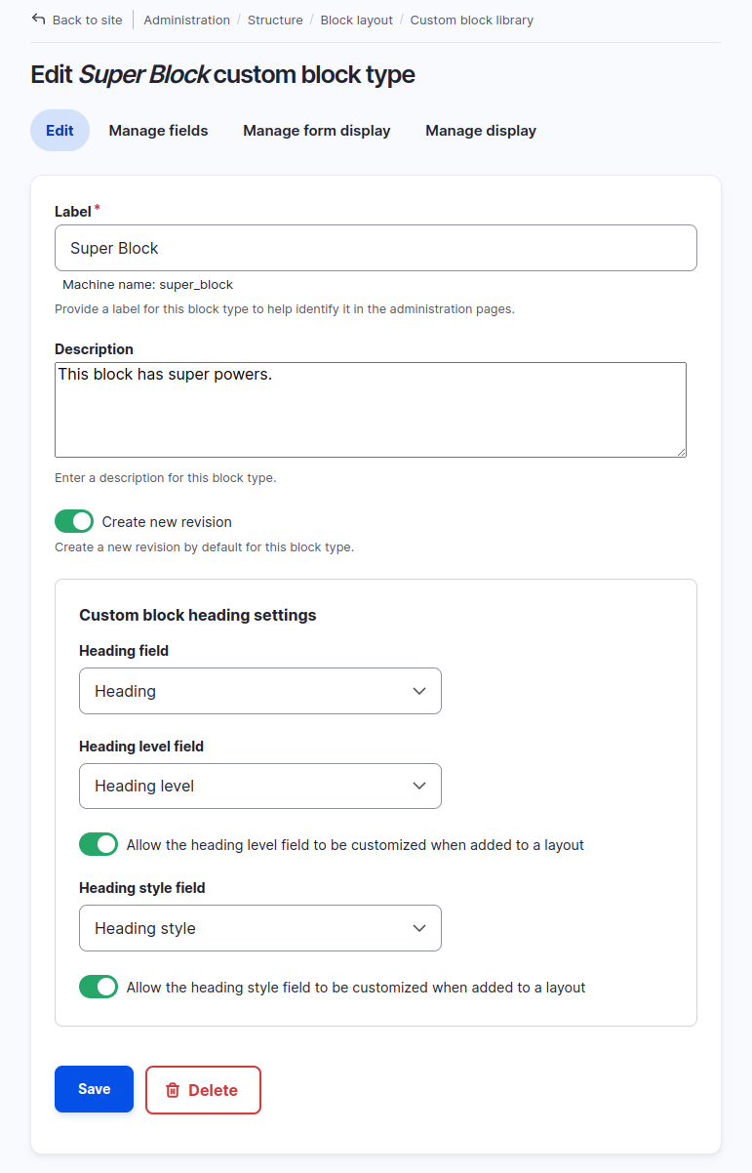Click into the Label text field
Viewport: 752px width, 1173px height.
(x=376, y=248)
